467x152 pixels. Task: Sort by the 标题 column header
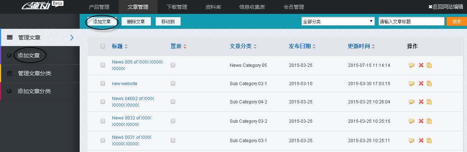120,46
